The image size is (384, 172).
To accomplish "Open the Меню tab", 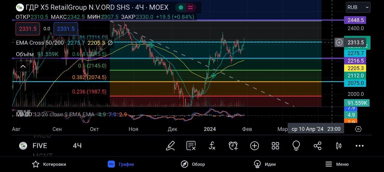I will (337, 164).
